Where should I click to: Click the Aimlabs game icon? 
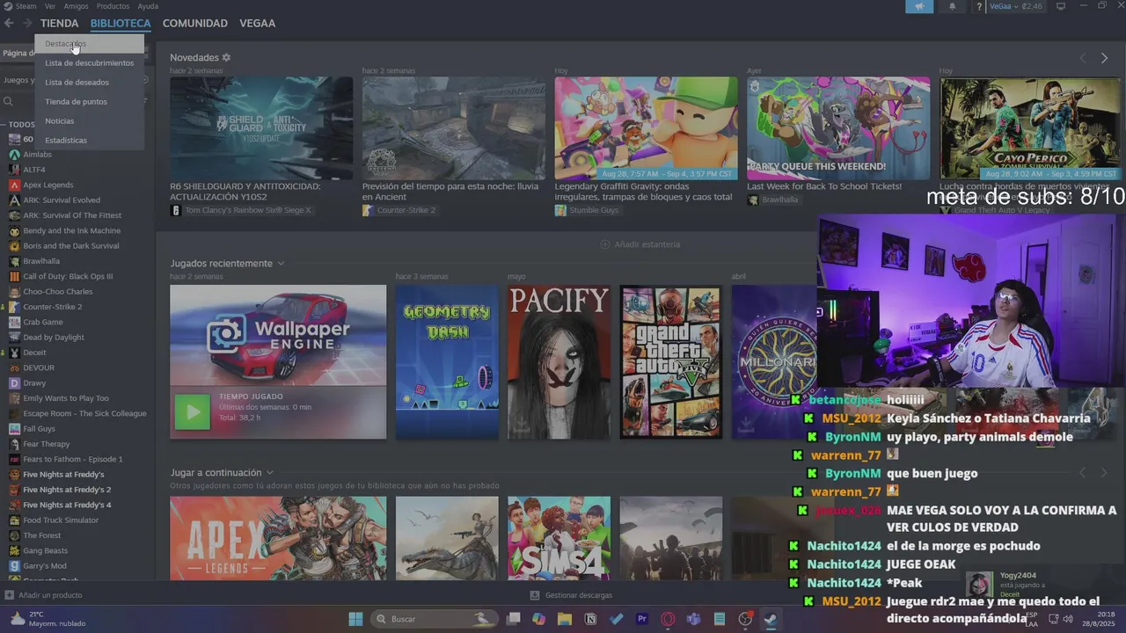pos(14,155)
